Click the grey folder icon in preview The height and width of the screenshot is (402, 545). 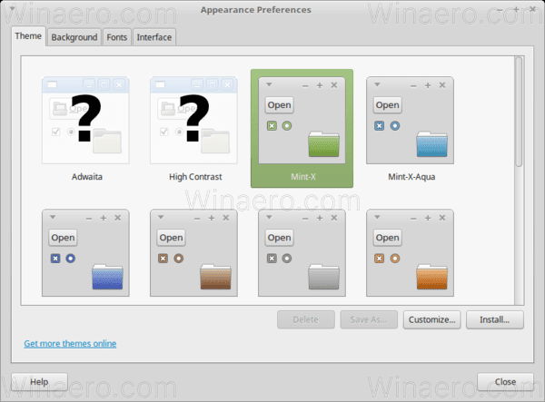[x=323, y=277]
